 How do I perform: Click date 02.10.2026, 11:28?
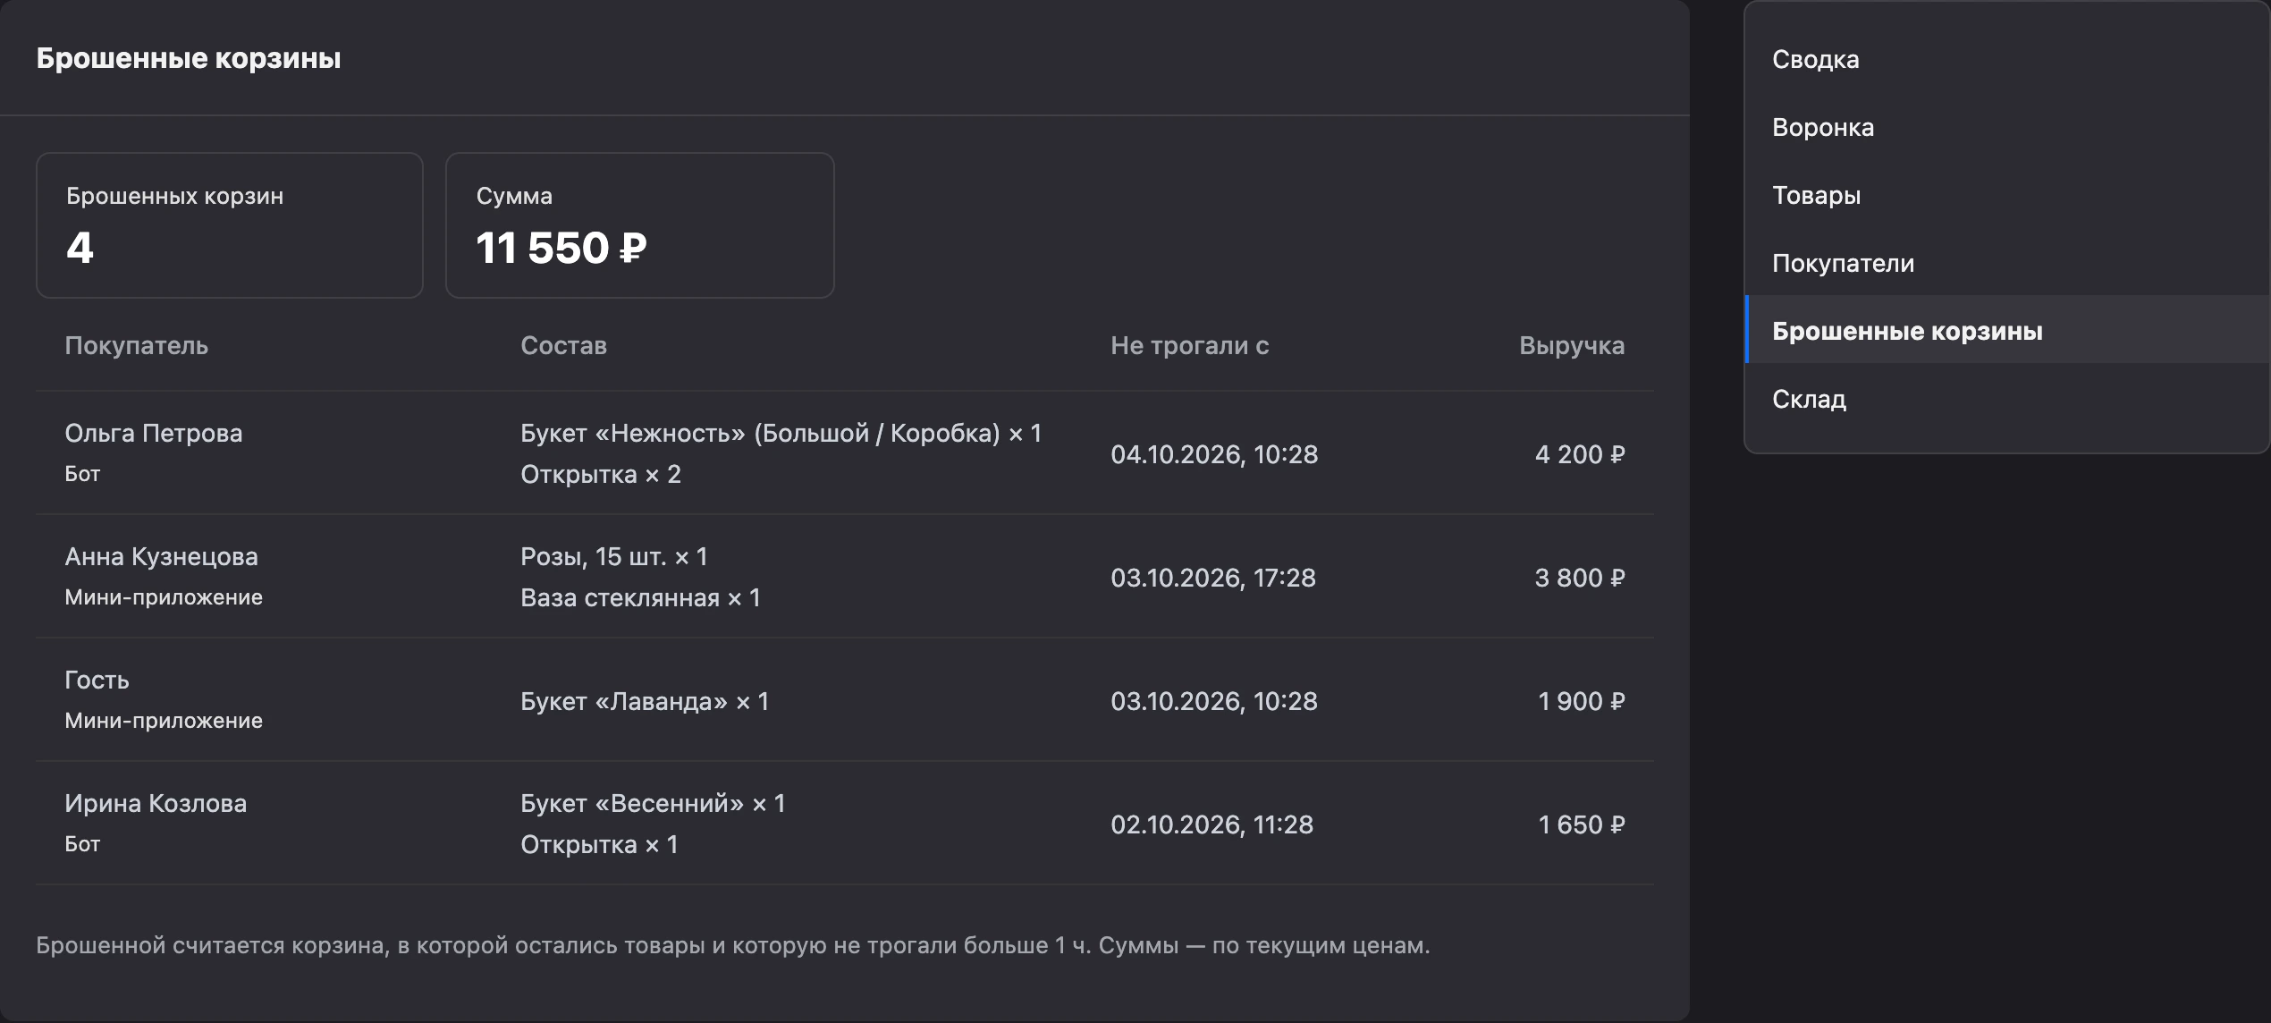[1211, 824]
